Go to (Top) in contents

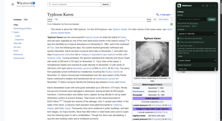pos(16,25)
